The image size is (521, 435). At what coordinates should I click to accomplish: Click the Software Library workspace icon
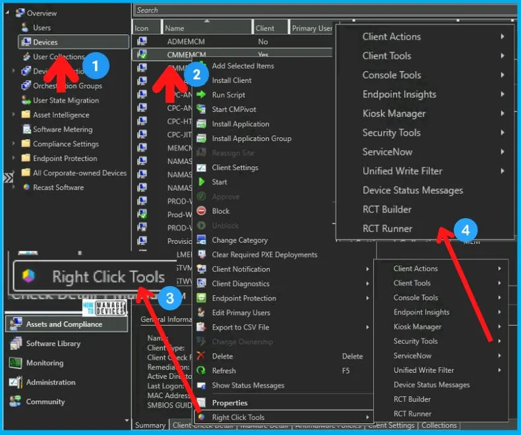[x=16, y=343]
